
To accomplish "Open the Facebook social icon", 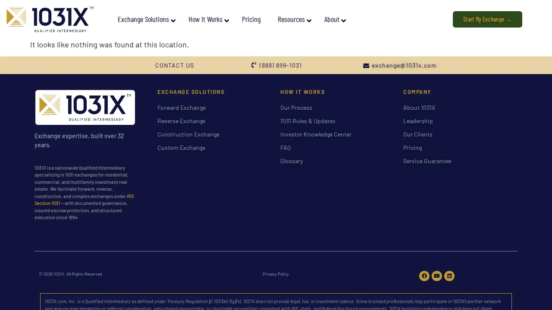I will pyautogui.click(x=424, y=276).
